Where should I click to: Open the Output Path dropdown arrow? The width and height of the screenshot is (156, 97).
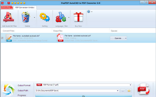118,91
